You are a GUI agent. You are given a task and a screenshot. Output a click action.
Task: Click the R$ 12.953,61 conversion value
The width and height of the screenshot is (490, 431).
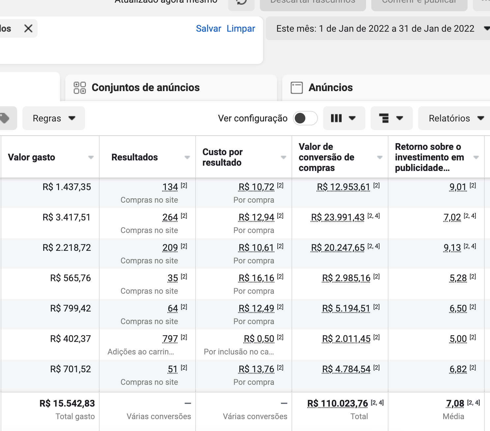343,187
